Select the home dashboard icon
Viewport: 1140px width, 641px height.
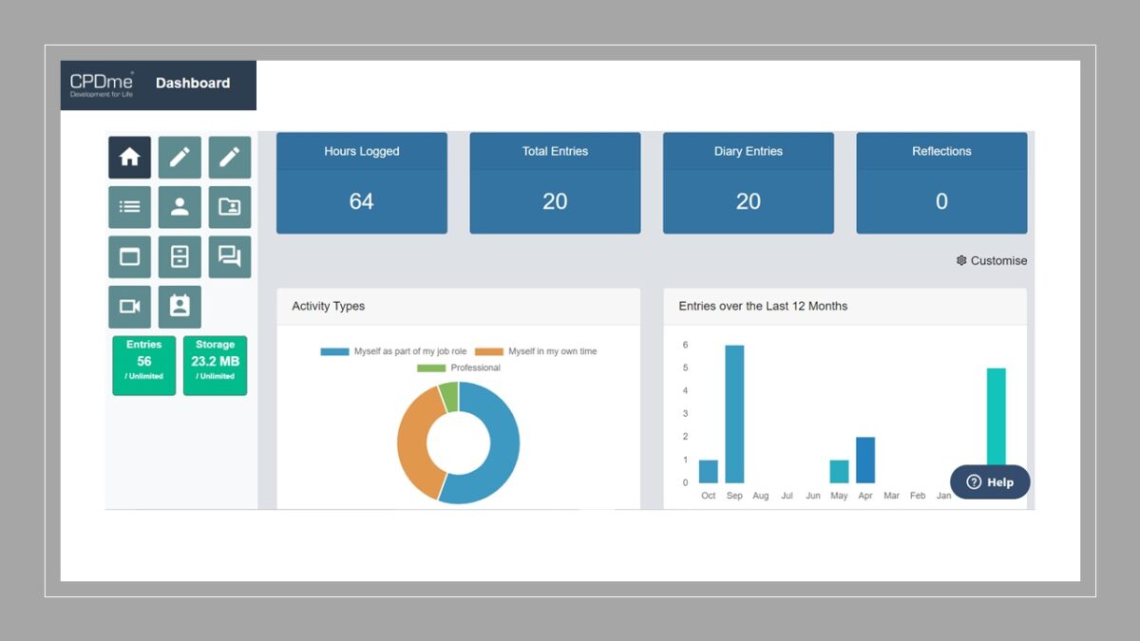(x=129, y=157)
